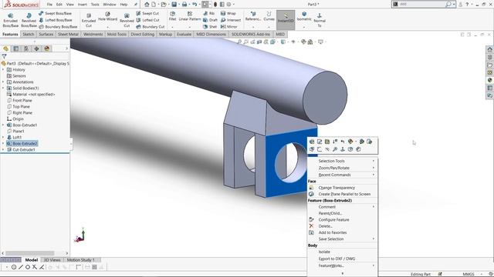This screenshot has height=277, width=494.
Task: Click the Undo icon in title toolbar
Action: pyautogui.click(x=195, y=5)
